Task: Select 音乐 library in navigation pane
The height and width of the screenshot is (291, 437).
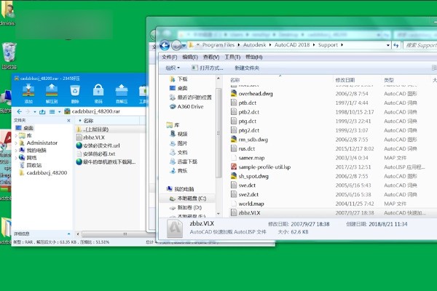Action: tap(178, 171)
